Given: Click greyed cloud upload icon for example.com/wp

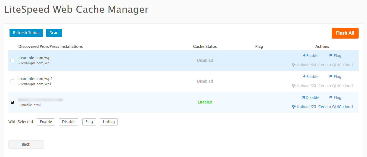Looking at the screenshot, I should [x=294, y=65].
